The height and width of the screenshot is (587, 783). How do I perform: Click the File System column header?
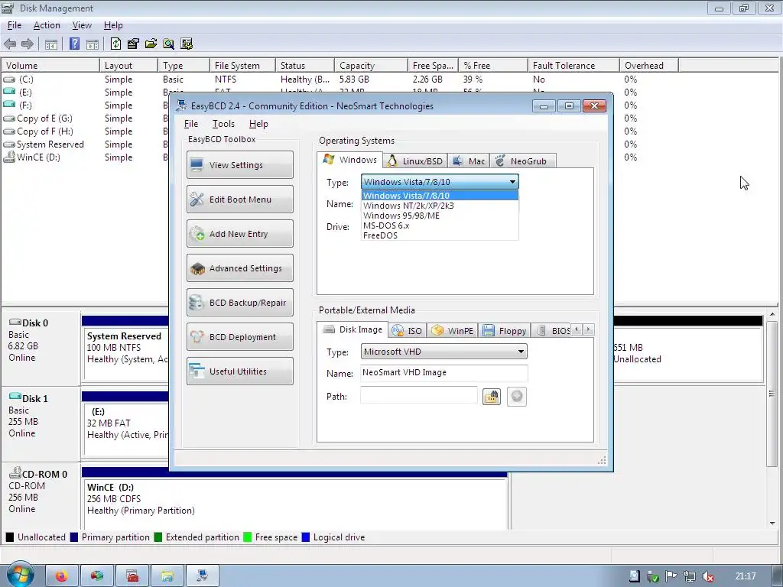(242, 66)
